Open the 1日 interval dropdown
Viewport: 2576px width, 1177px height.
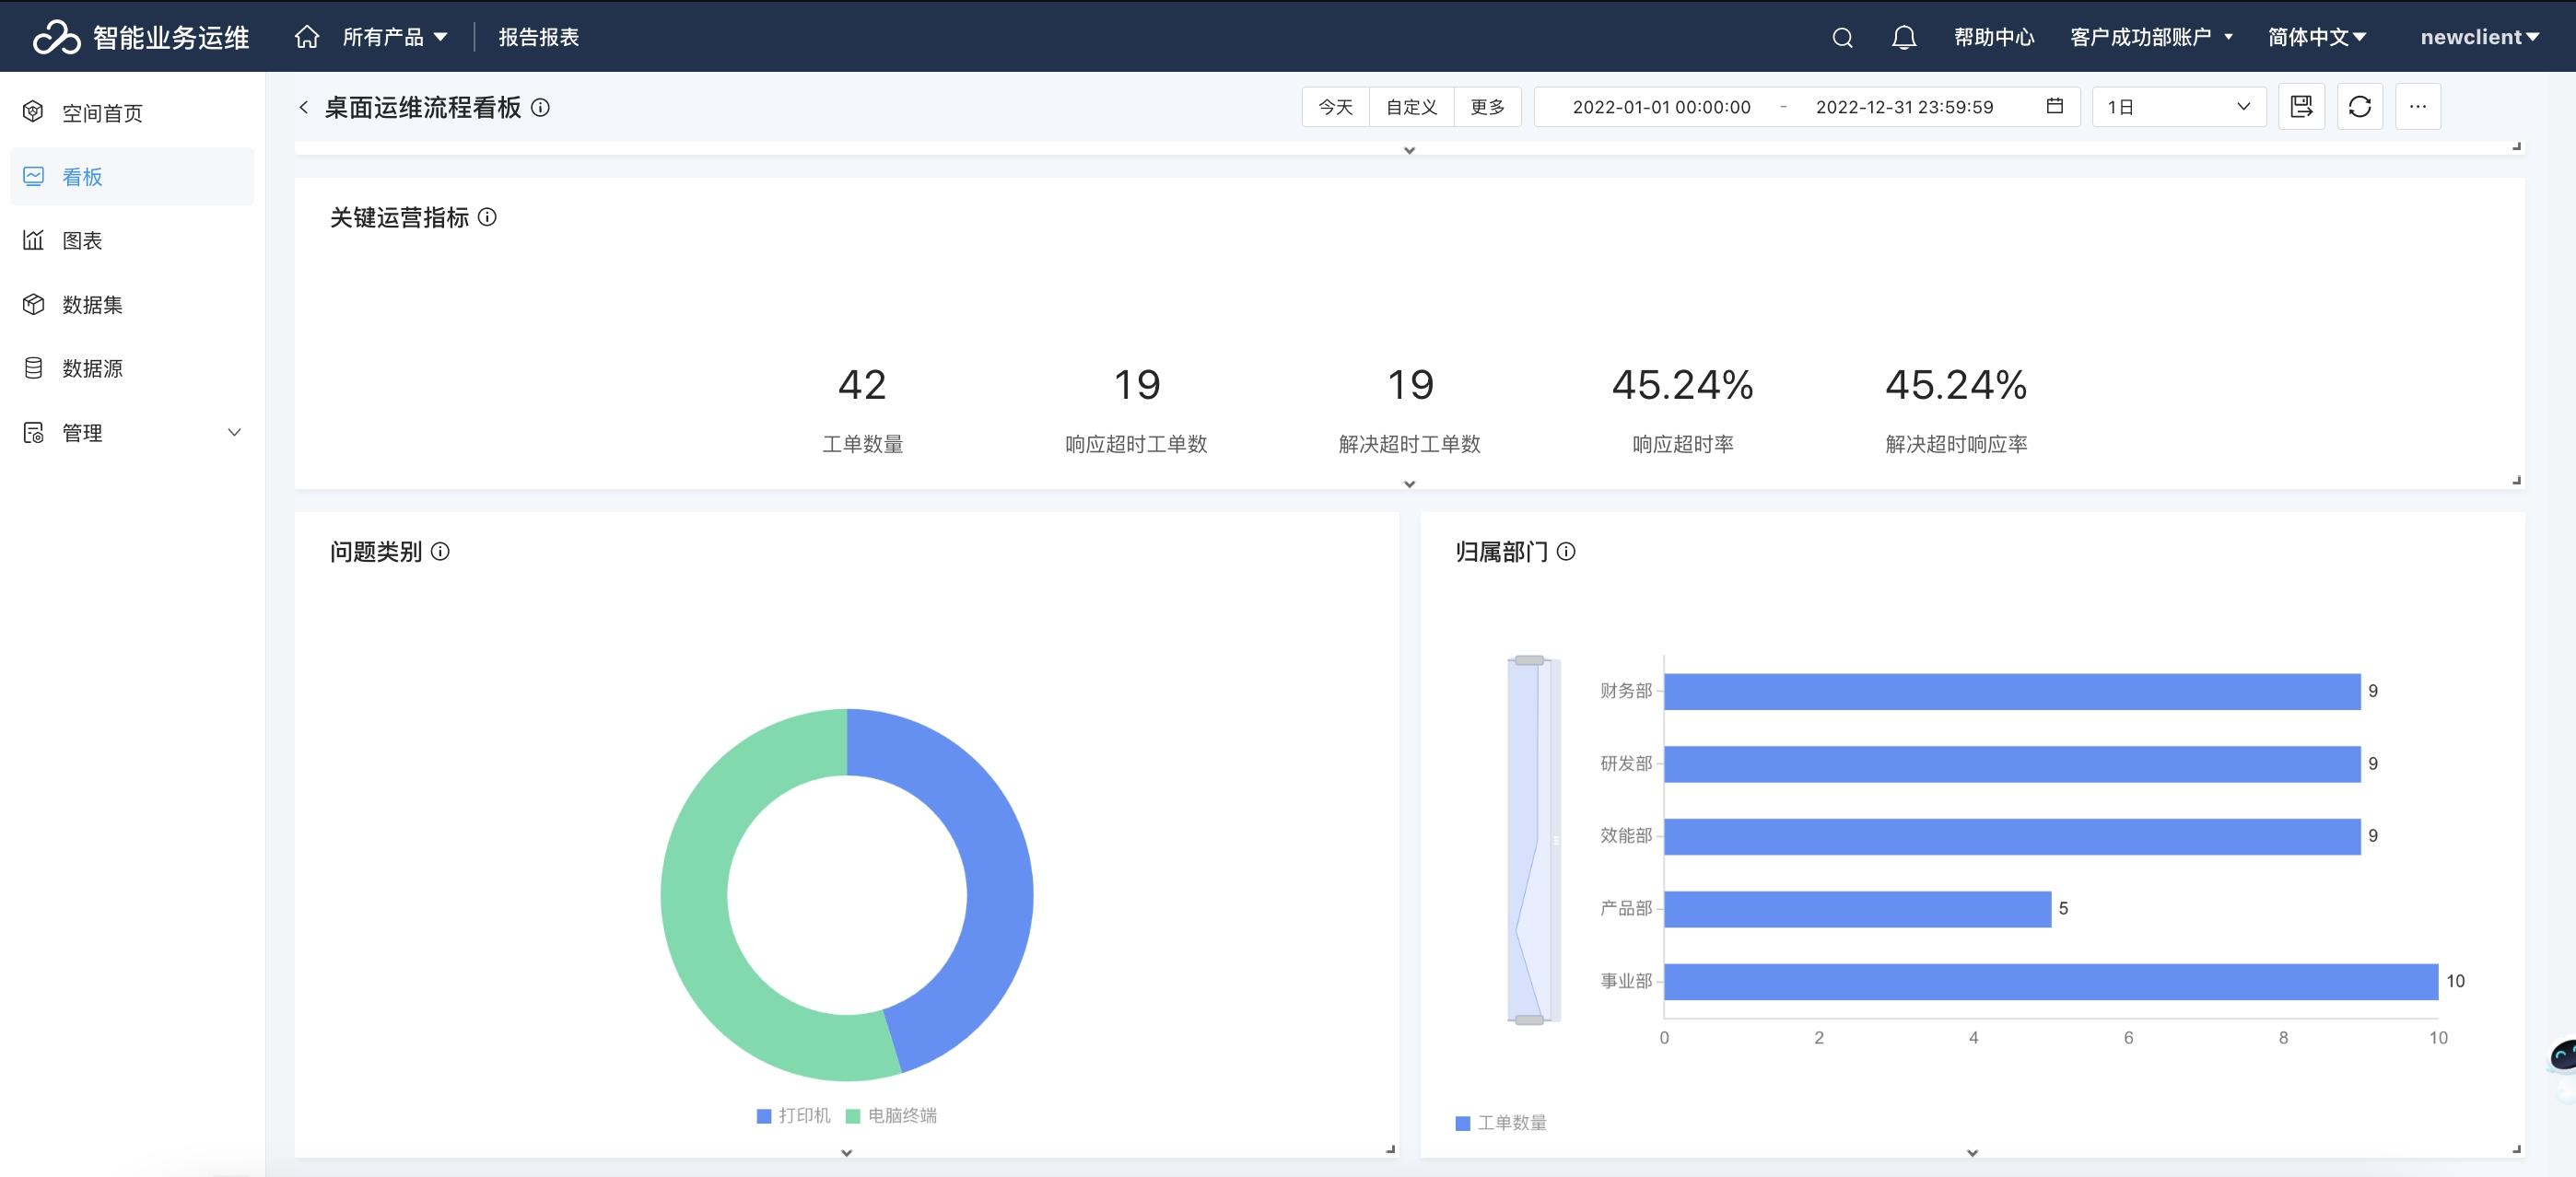[x=2178, y=106]
